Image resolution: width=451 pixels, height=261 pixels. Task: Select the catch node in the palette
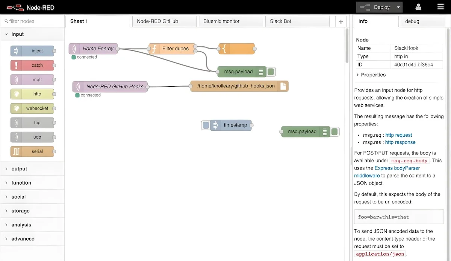[32, 65]
